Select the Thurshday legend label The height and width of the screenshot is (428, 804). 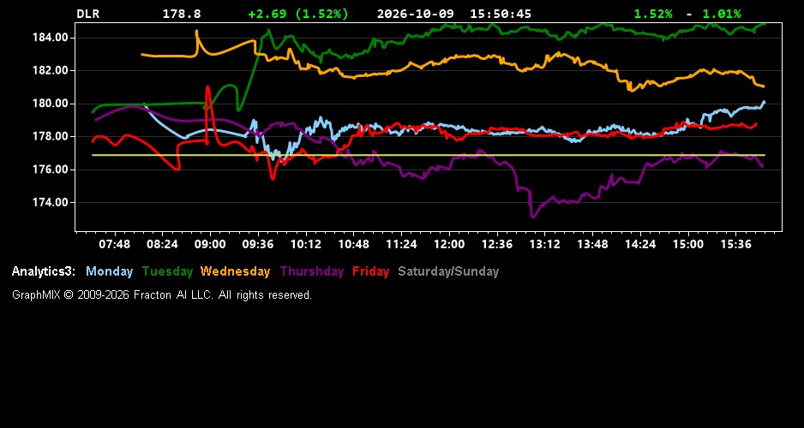click(x=312, y=272)
